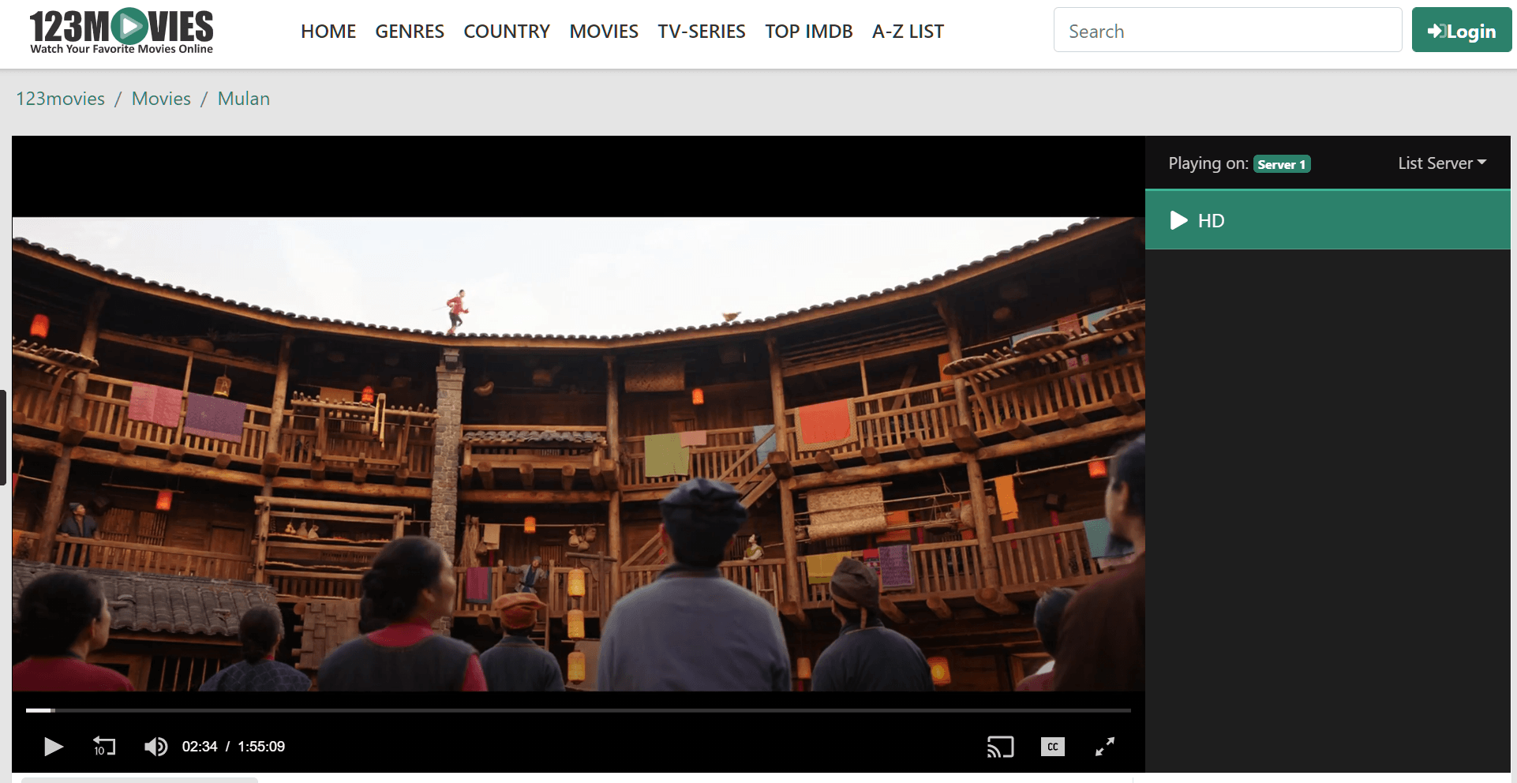Go to the MOVIES page
The image size is (1517, 783).
coord(604,32)
